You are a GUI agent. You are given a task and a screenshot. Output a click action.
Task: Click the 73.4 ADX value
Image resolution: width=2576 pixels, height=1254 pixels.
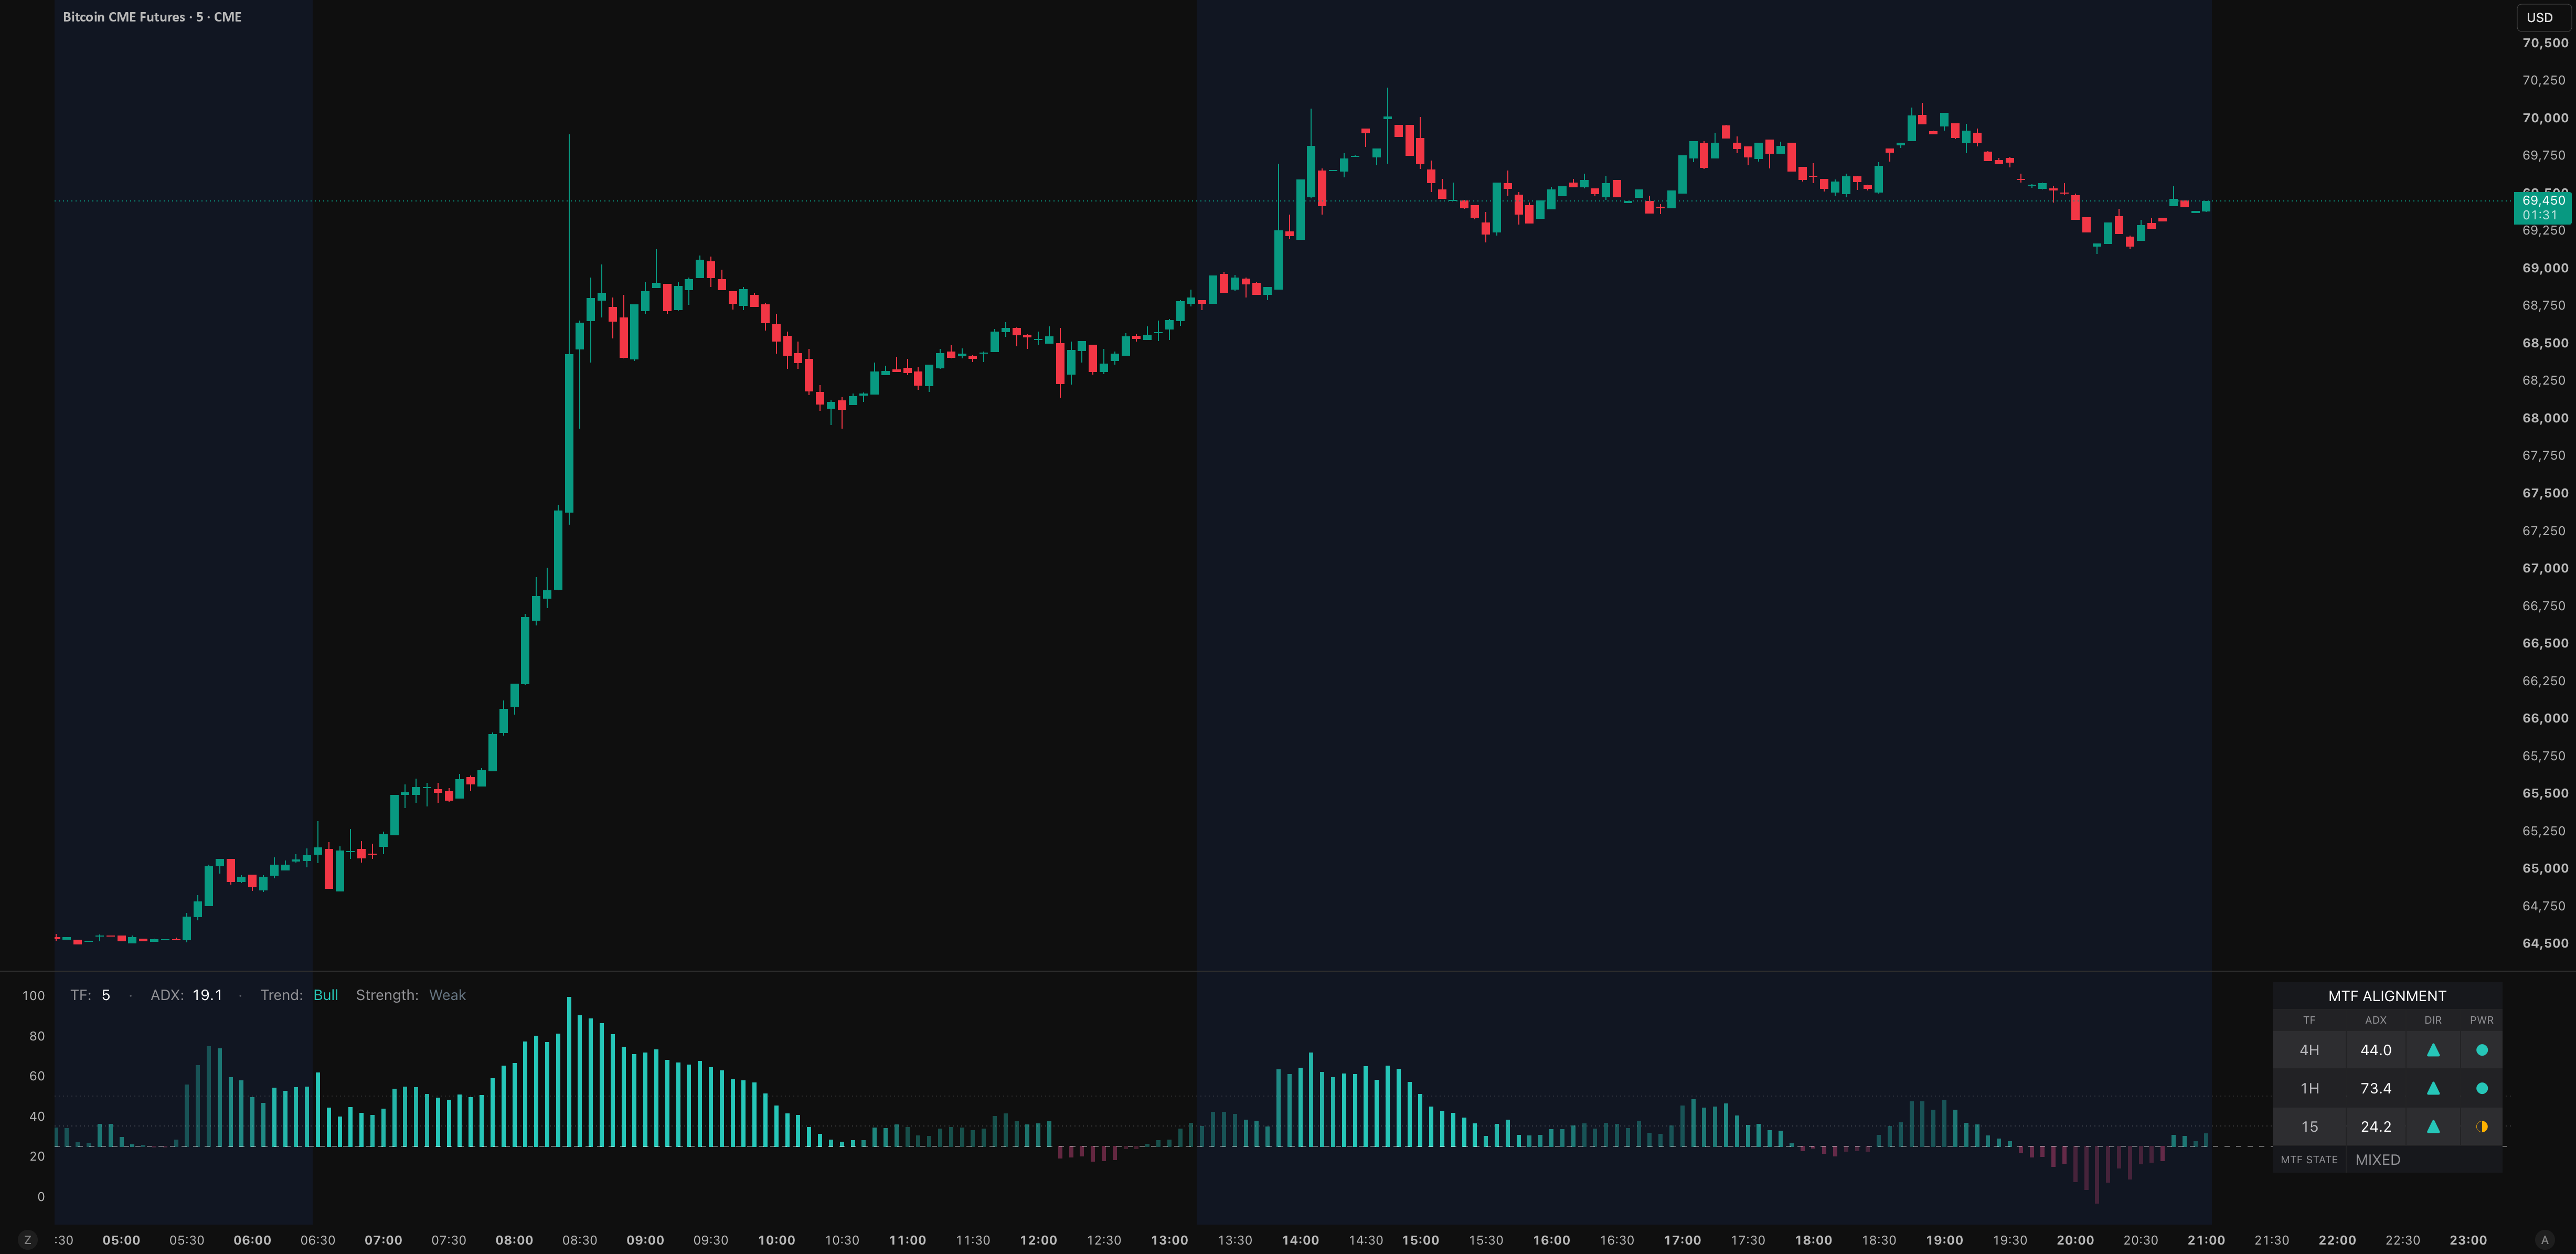(2376, 1088)
